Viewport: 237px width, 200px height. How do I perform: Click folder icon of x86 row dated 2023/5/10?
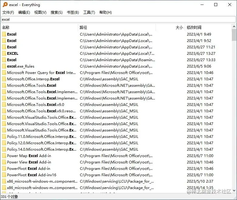pyautogui.click(x=4, y=181)
